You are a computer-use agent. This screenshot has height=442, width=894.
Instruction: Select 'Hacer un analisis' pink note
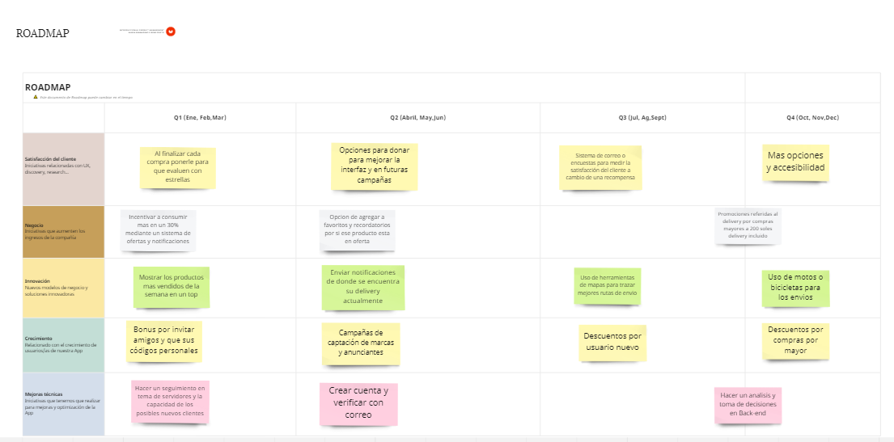748,405
